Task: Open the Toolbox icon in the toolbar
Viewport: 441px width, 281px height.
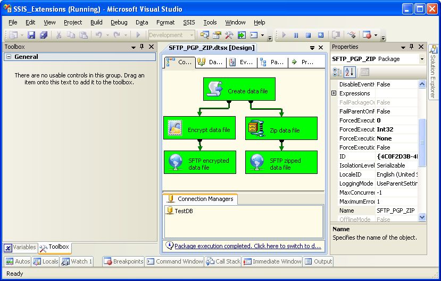Action: click(229, 35)
